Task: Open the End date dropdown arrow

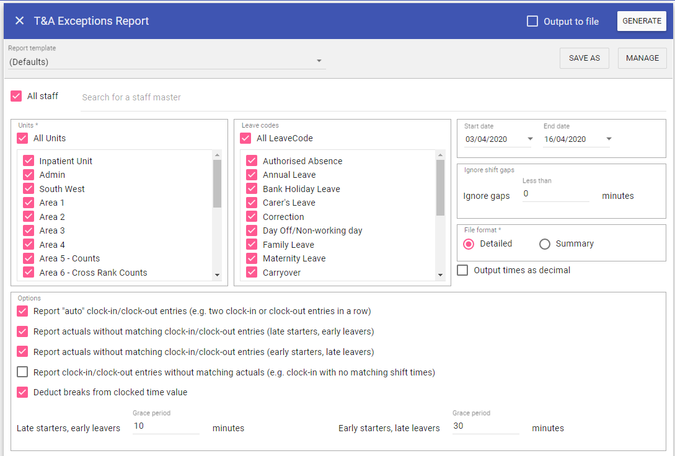Action: pyautogui.click(x=609, y=139)
